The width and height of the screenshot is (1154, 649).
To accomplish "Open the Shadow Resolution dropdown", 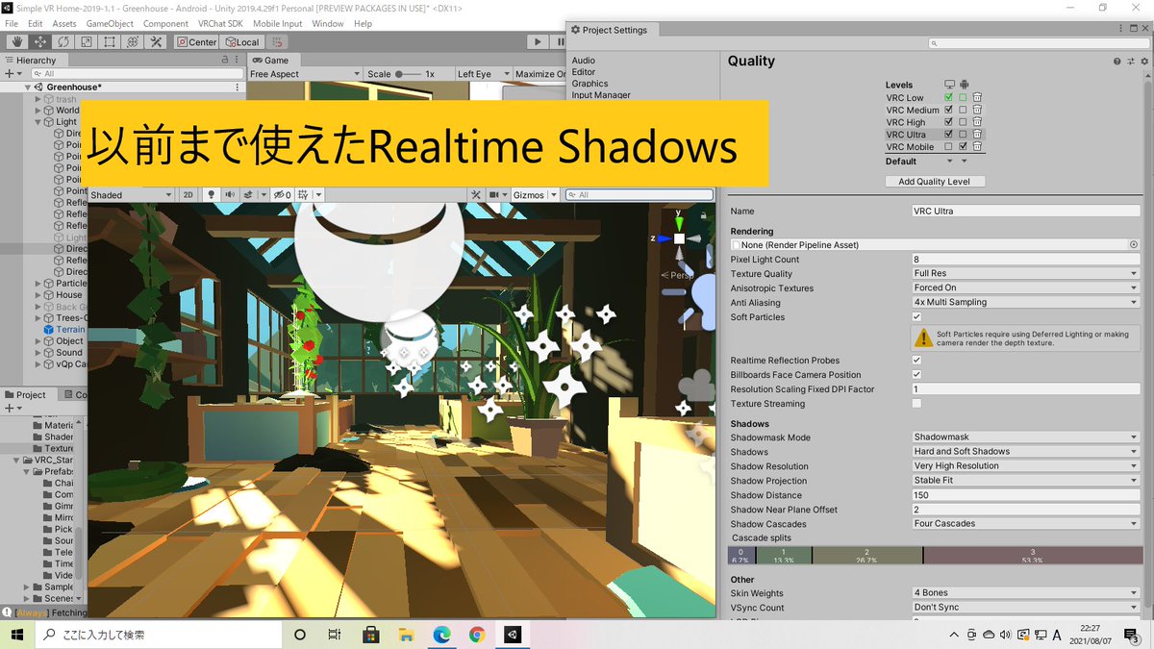I will point(1025,465).
